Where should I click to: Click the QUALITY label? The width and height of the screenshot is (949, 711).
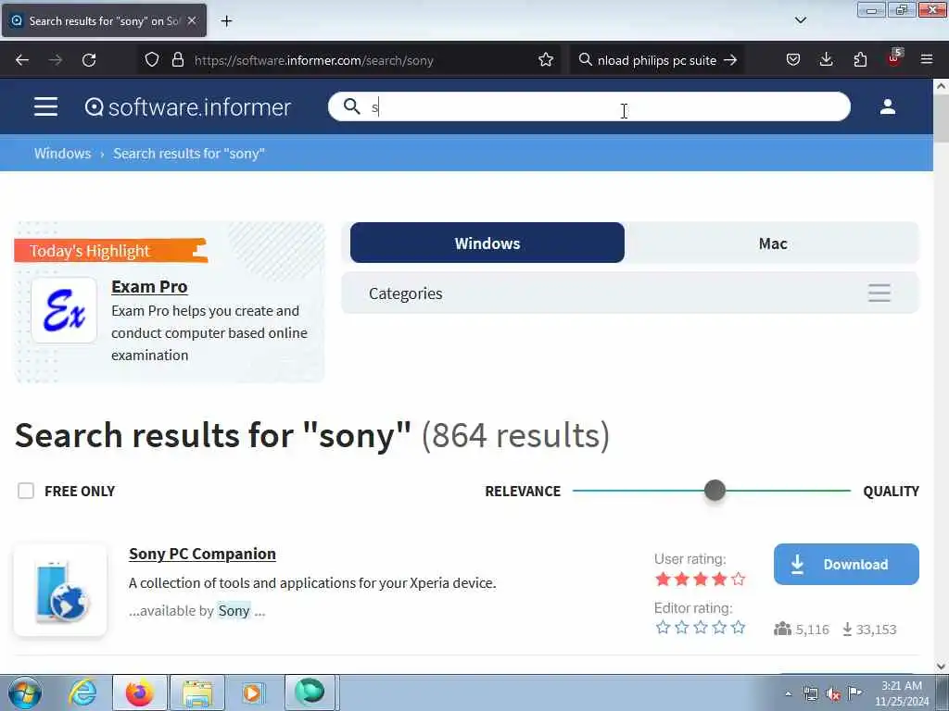click(x=891, y=491)
